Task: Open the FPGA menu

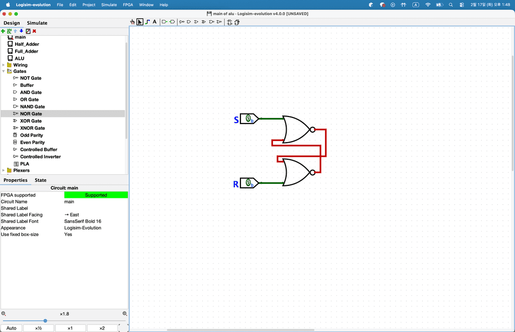Action: click(x=128, y=5)
